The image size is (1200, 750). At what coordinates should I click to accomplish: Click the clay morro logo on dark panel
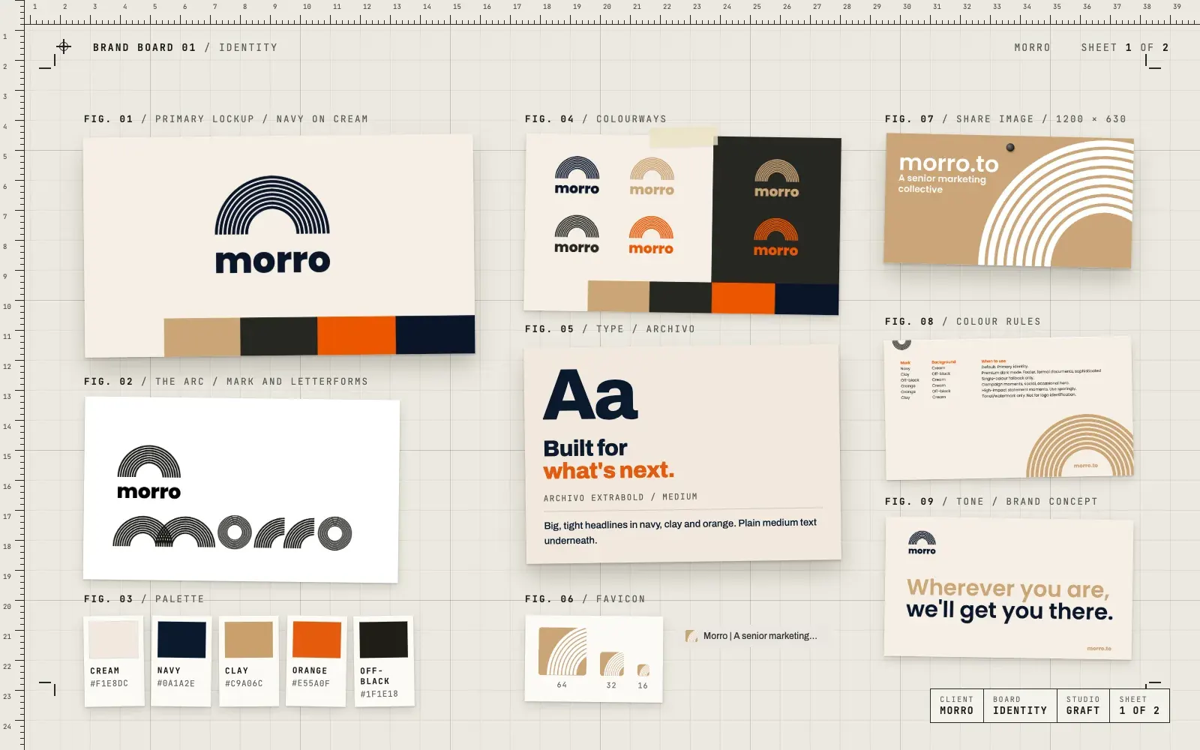click(776, 178)
